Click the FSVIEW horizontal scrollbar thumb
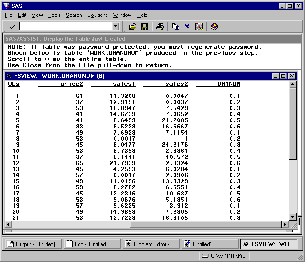The width and height of the screenshot is (305, 262). [206, 224]
